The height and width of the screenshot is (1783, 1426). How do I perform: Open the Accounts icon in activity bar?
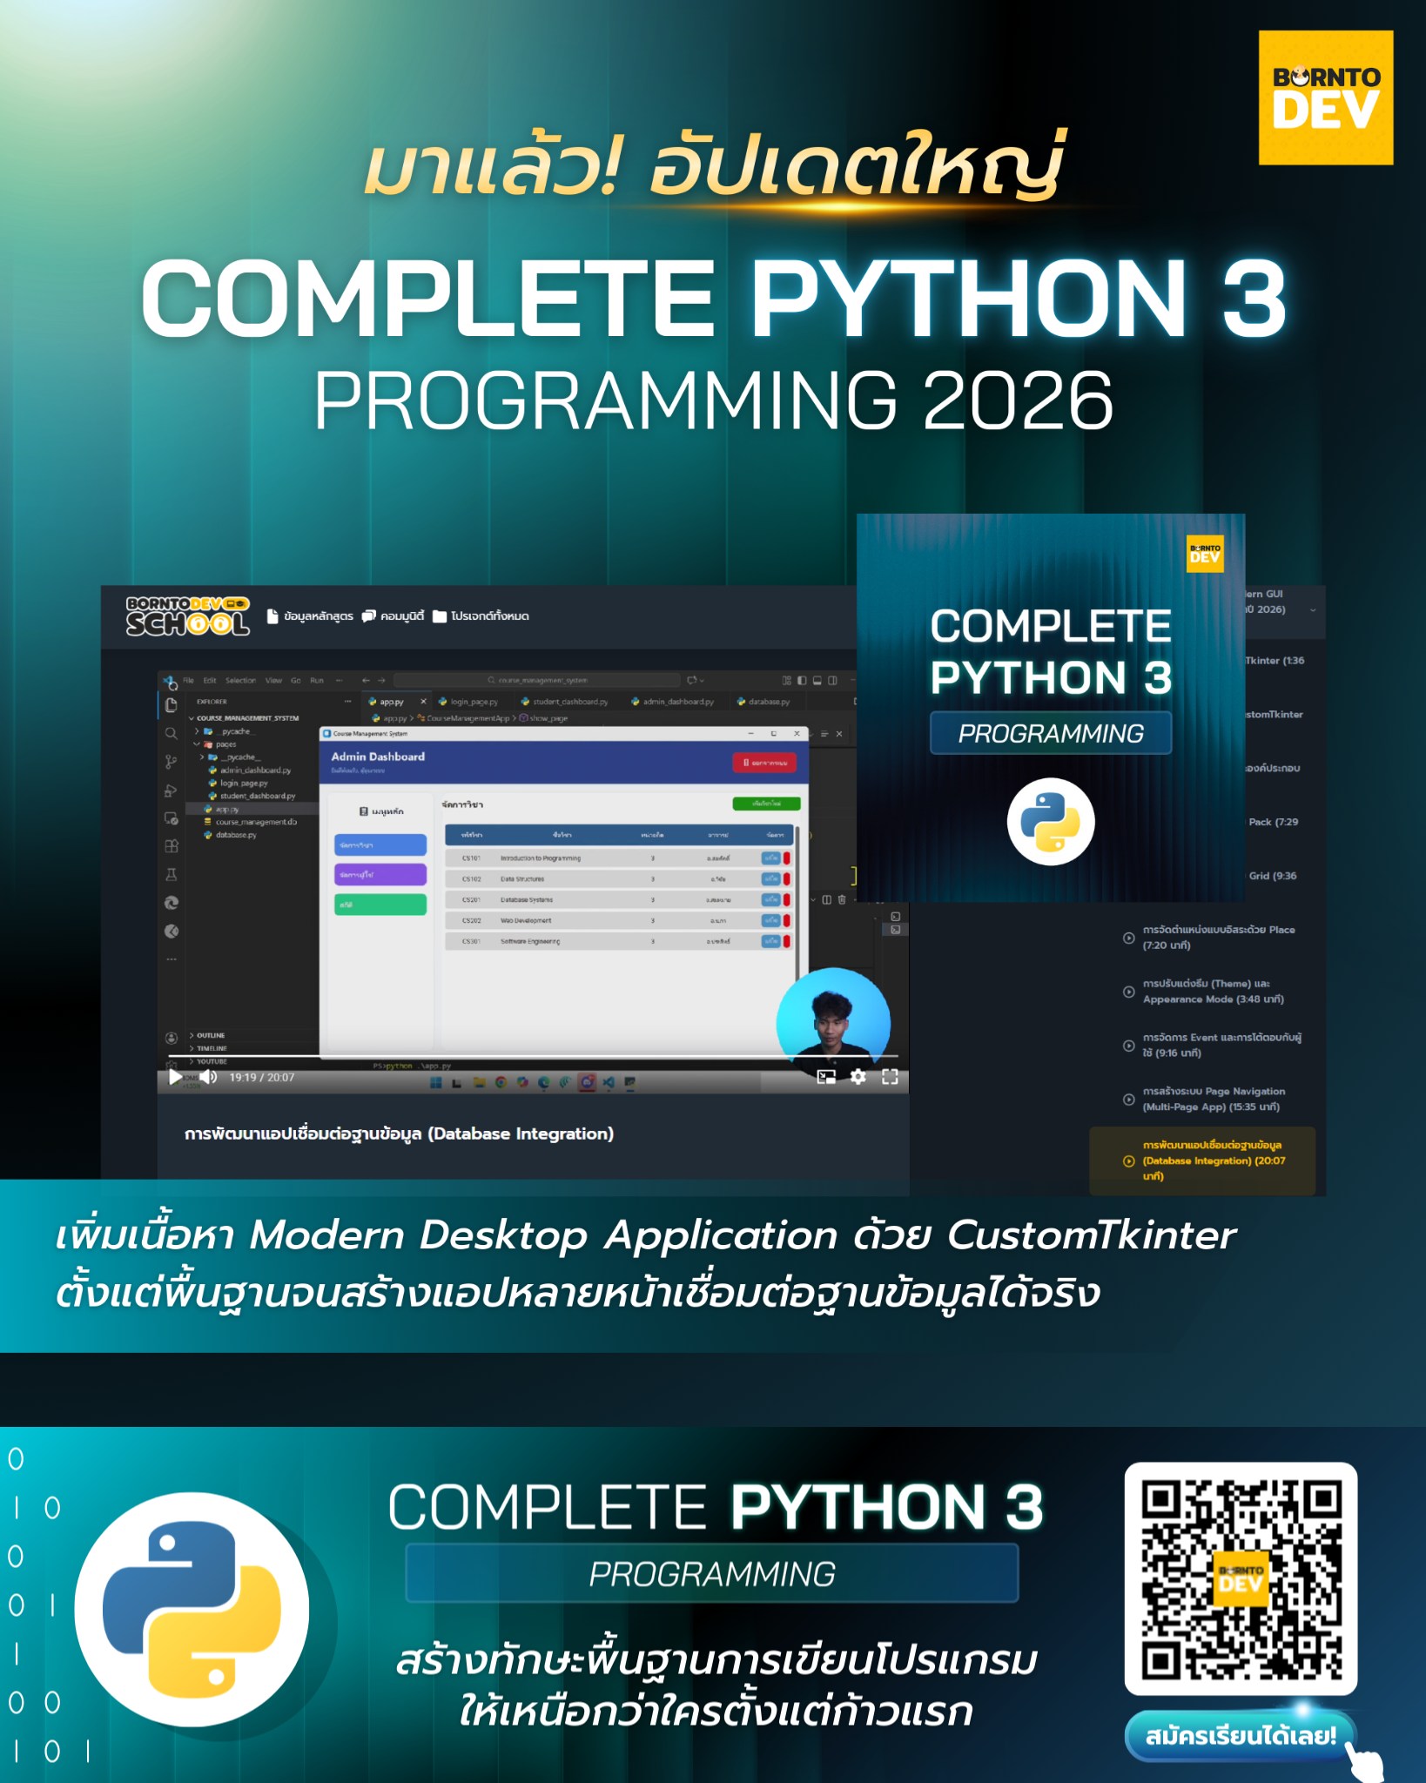[x=172, y=1038]
